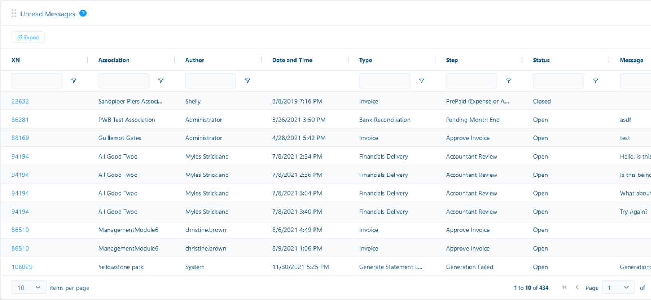Go to first page arrow icon
The image size is (651, 300).
coord(564,287)
